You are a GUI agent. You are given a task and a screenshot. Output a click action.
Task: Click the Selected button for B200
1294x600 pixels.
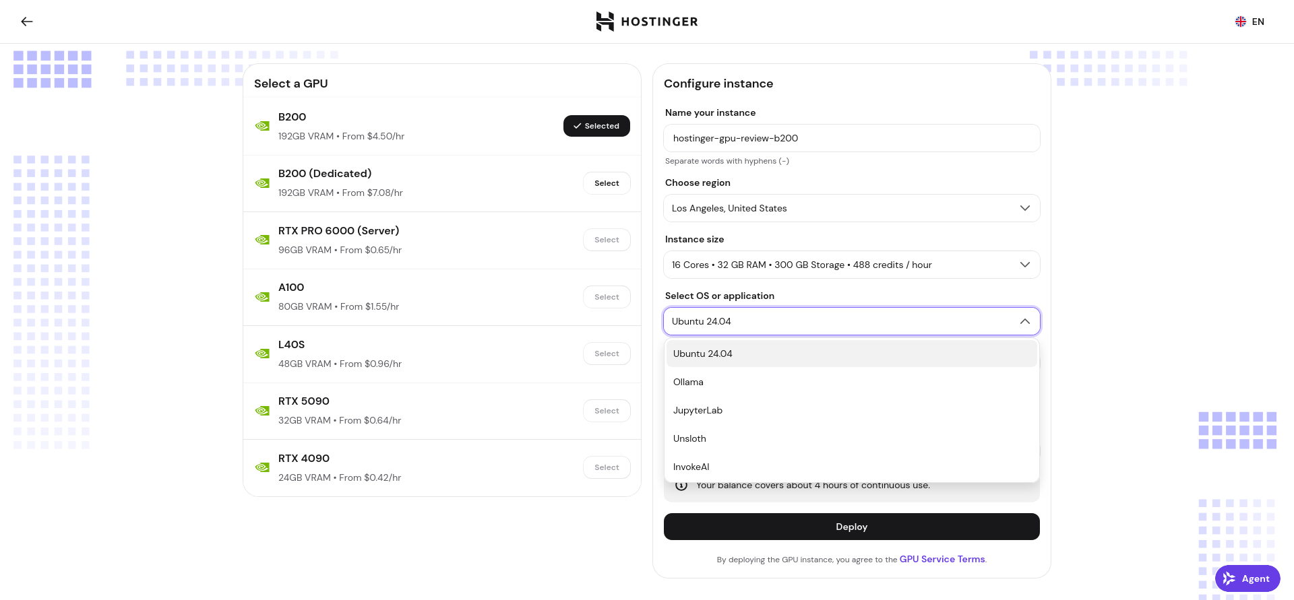click(x=596, y=126)
